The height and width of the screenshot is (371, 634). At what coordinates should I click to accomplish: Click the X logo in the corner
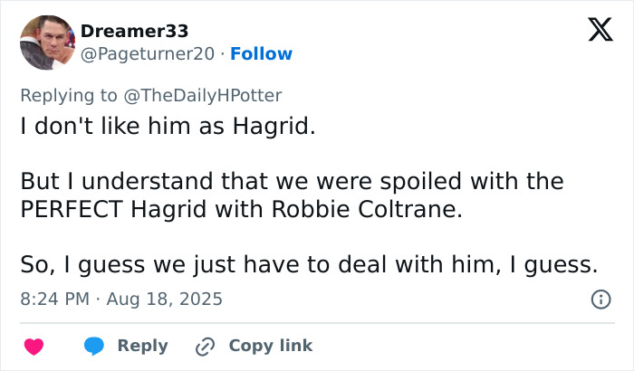(x=594, y=33)
